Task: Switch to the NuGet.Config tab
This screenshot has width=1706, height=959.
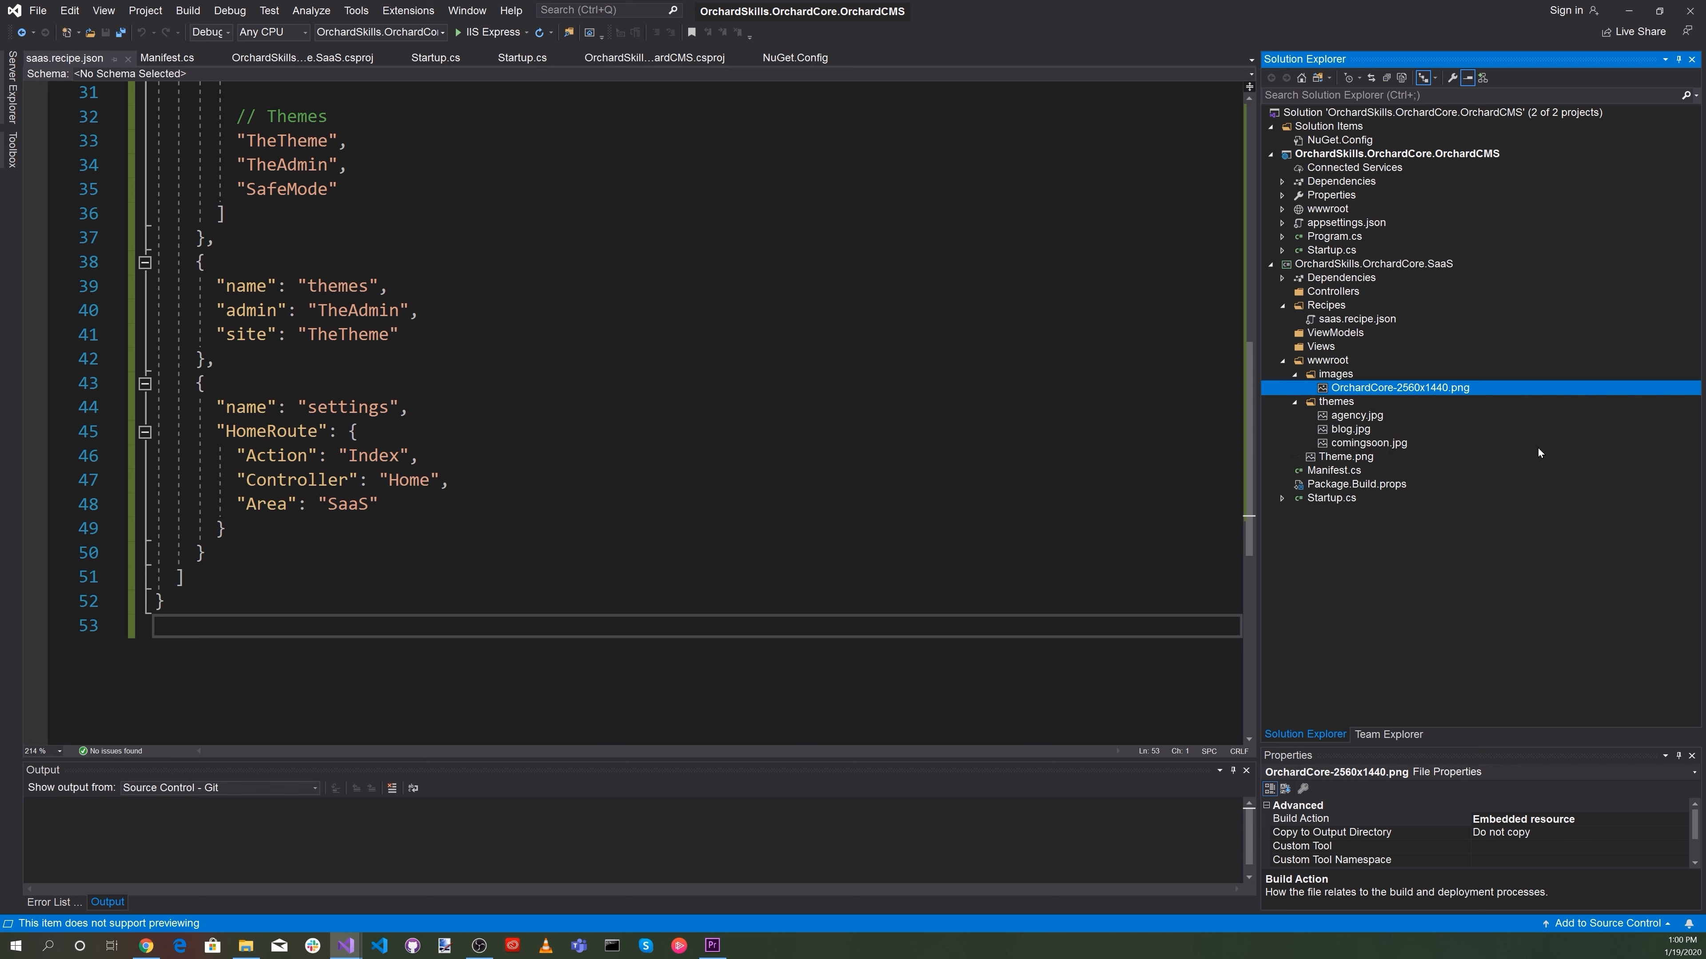Action: click(x=795, y=58)
